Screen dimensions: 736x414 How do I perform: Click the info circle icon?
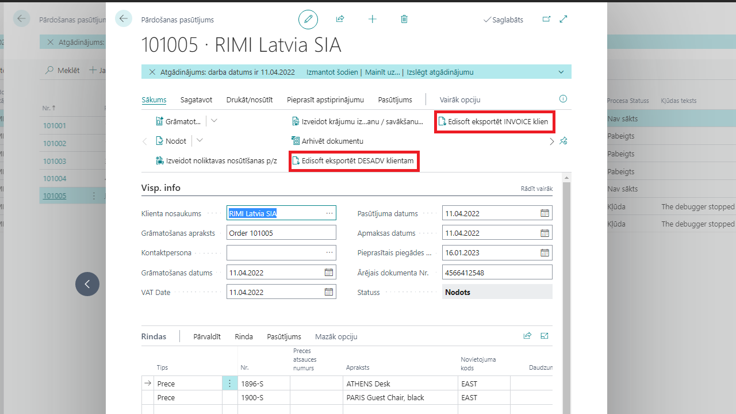(x=563, y=99)
